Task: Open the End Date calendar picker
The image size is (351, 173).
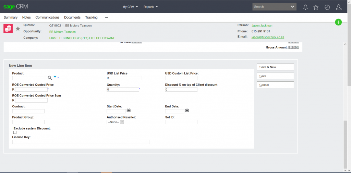Action: click(x=187, y=111)
